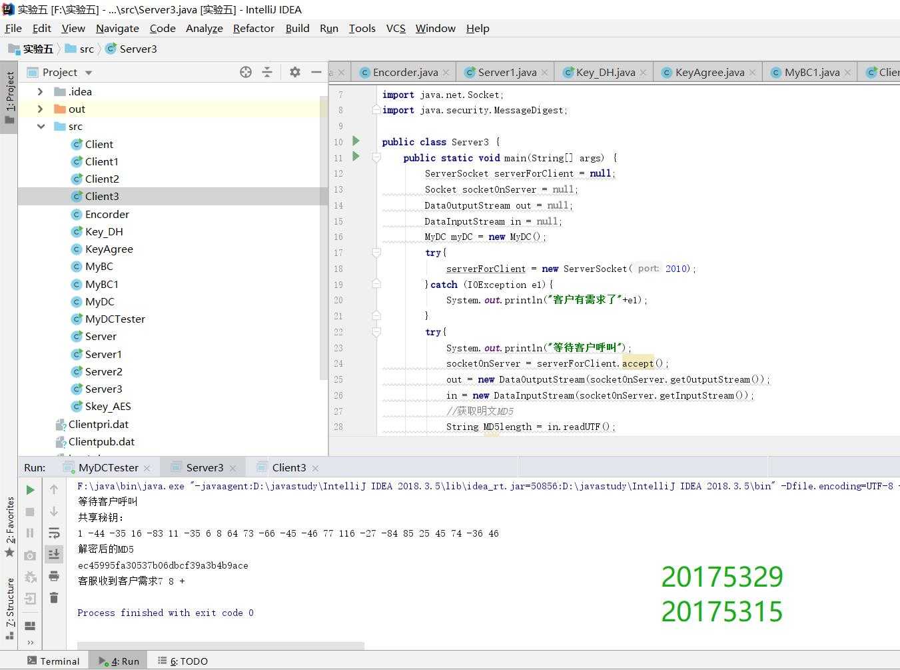Toggle Pause Output in the Run toolbar
Viewport: 900px width, 670px height.
click(30, 533)
